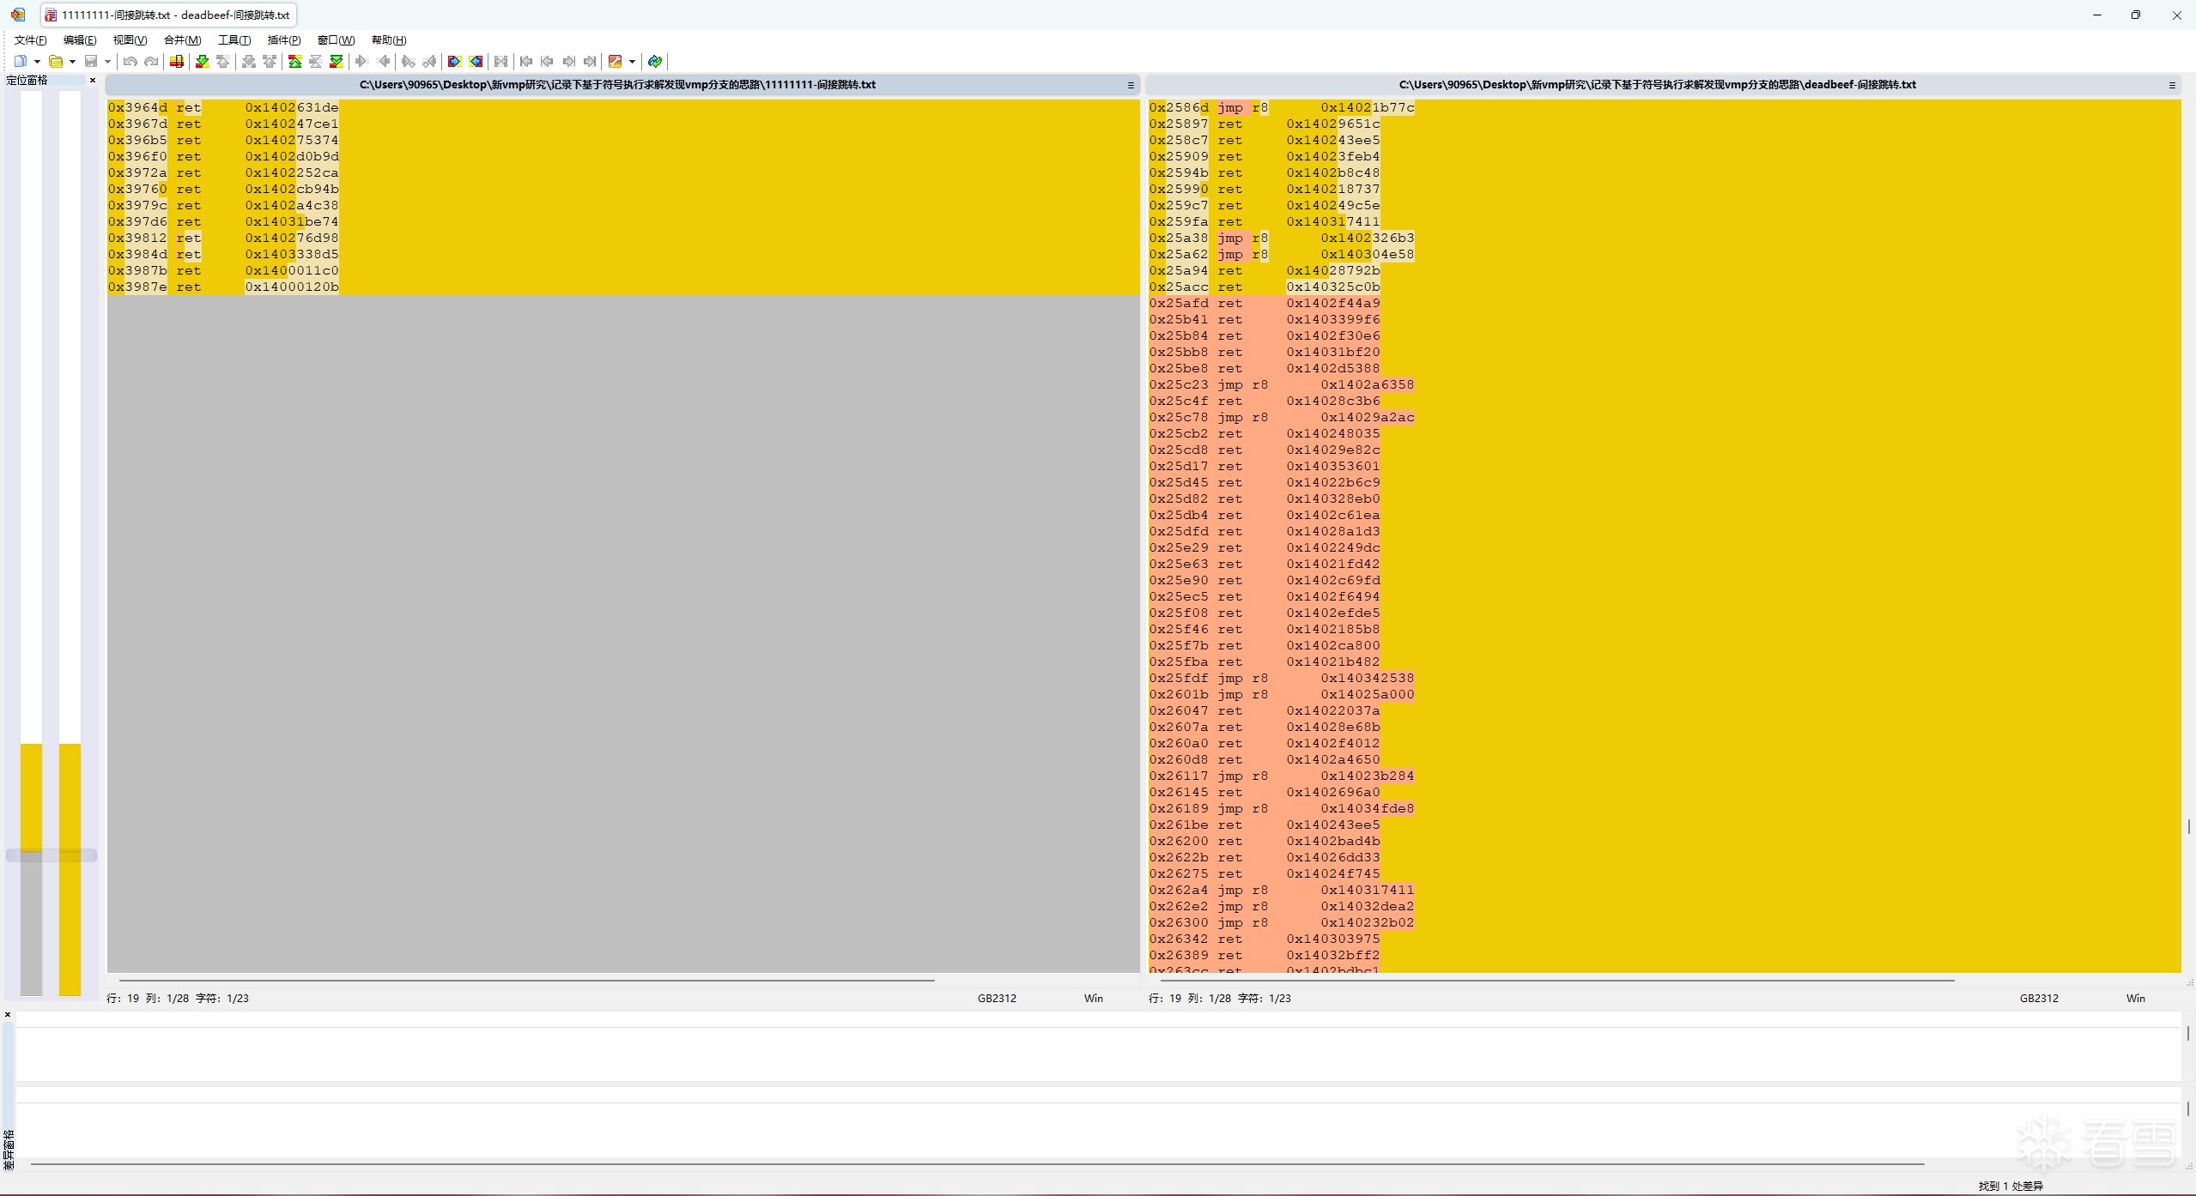
Task: Click the Last Difference icon in toolbar
Action: click(337, 61)
